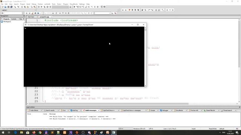Switch to the Debugger log tab
The height and width of the screenshot is (135, 241).
coord(165,110)
